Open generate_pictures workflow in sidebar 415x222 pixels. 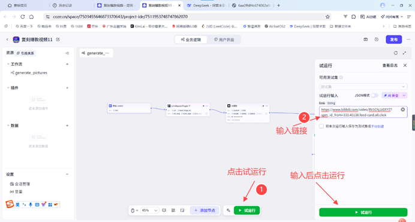[x=31, y=73]
